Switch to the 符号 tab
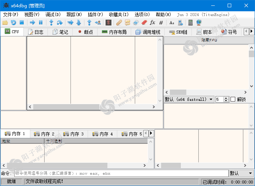 [229, 32]
